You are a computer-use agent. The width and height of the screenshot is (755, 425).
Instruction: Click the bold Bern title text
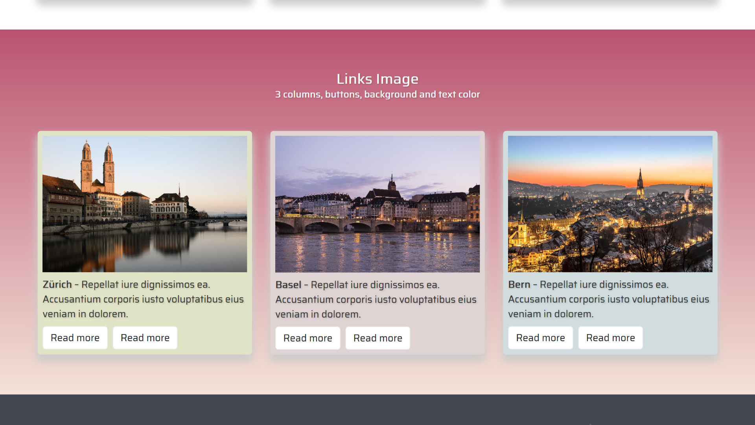519,285
